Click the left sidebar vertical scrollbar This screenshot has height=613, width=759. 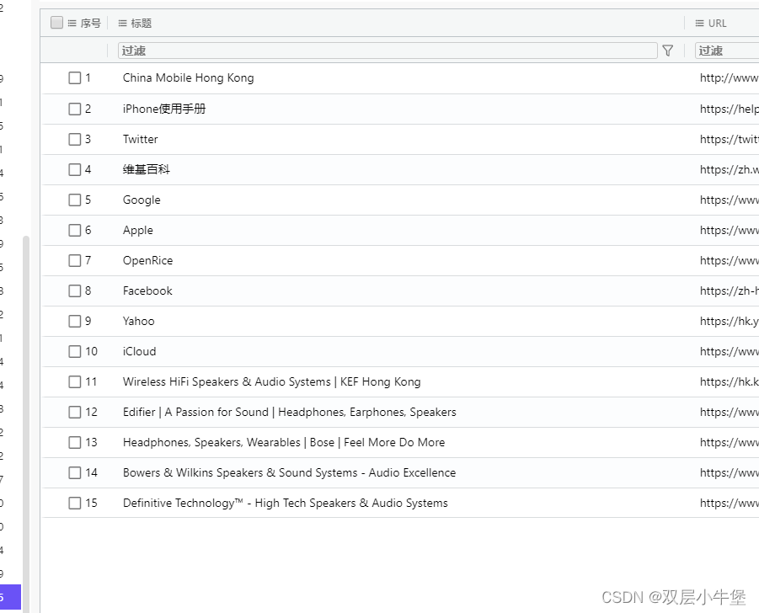26,424
